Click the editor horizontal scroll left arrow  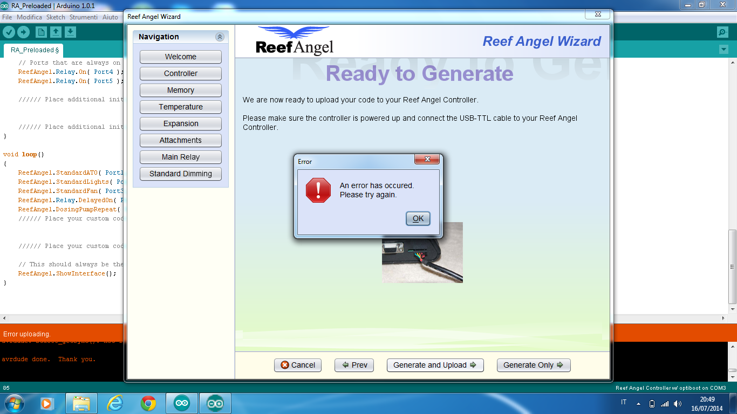coord(4,318)
